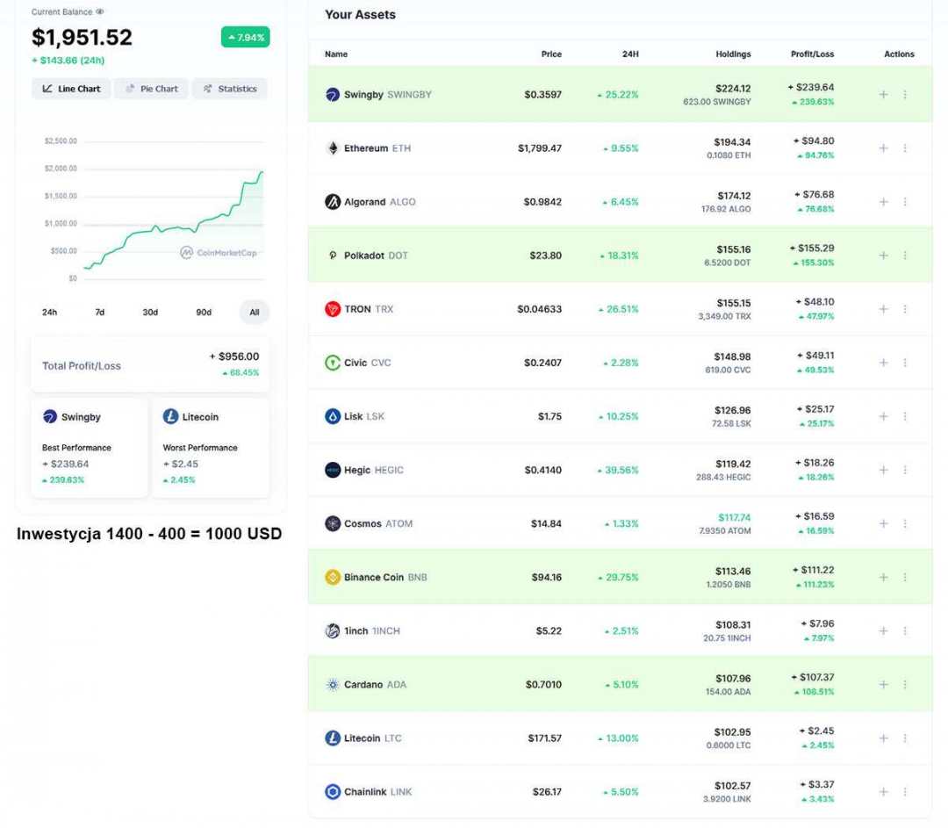The width and height of the screenshot is (948, 828).
Task: Open three-dot actions menu for Lisk
Action: click(x=905, y=416)
